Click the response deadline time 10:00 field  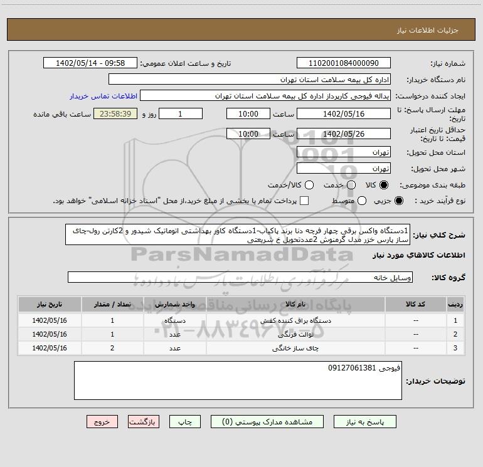point(248,114)
